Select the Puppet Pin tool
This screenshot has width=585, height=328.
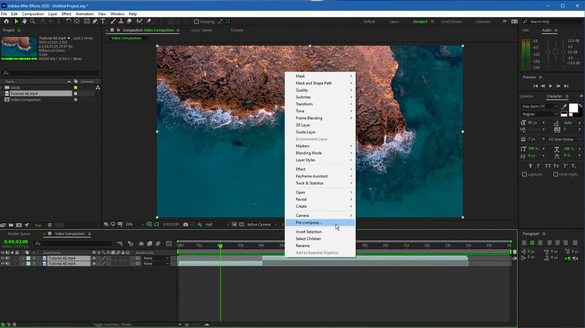tap(149, 21)
